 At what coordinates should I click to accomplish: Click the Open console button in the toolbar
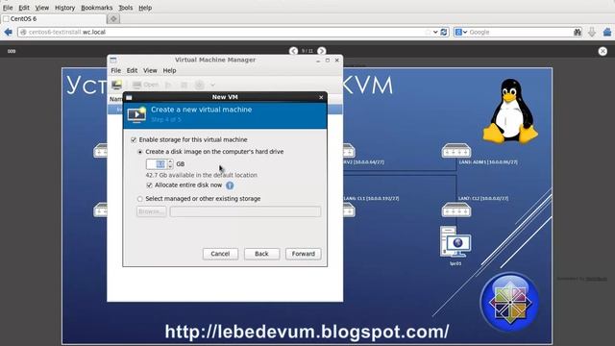145,85
